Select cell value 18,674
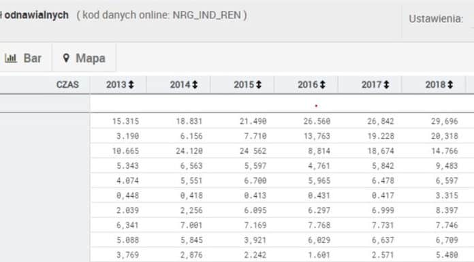The width and height of the screenshot is (474, 262). point(381,151)
